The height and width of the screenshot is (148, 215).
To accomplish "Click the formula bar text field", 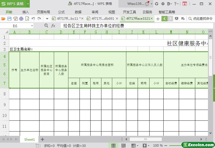I will click(x=137, y=26).
